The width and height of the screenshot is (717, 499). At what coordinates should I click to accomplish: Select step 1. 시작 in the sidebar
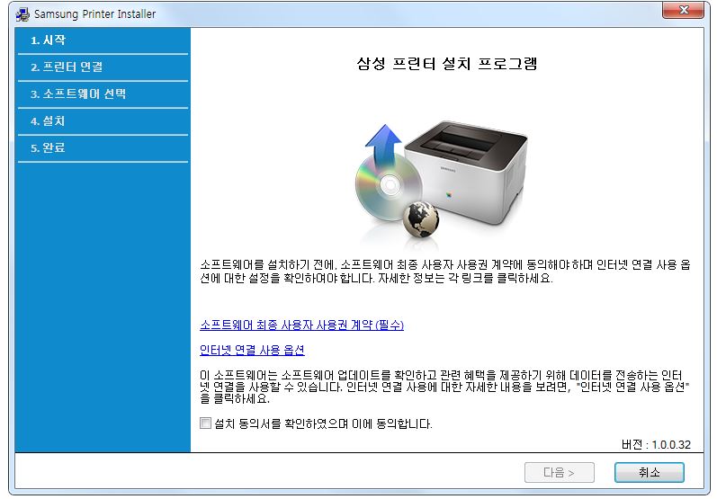103,40
